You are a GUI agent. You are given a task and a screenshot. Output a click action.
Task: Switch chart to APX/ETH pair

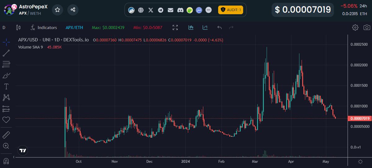[x=74, y=28]
